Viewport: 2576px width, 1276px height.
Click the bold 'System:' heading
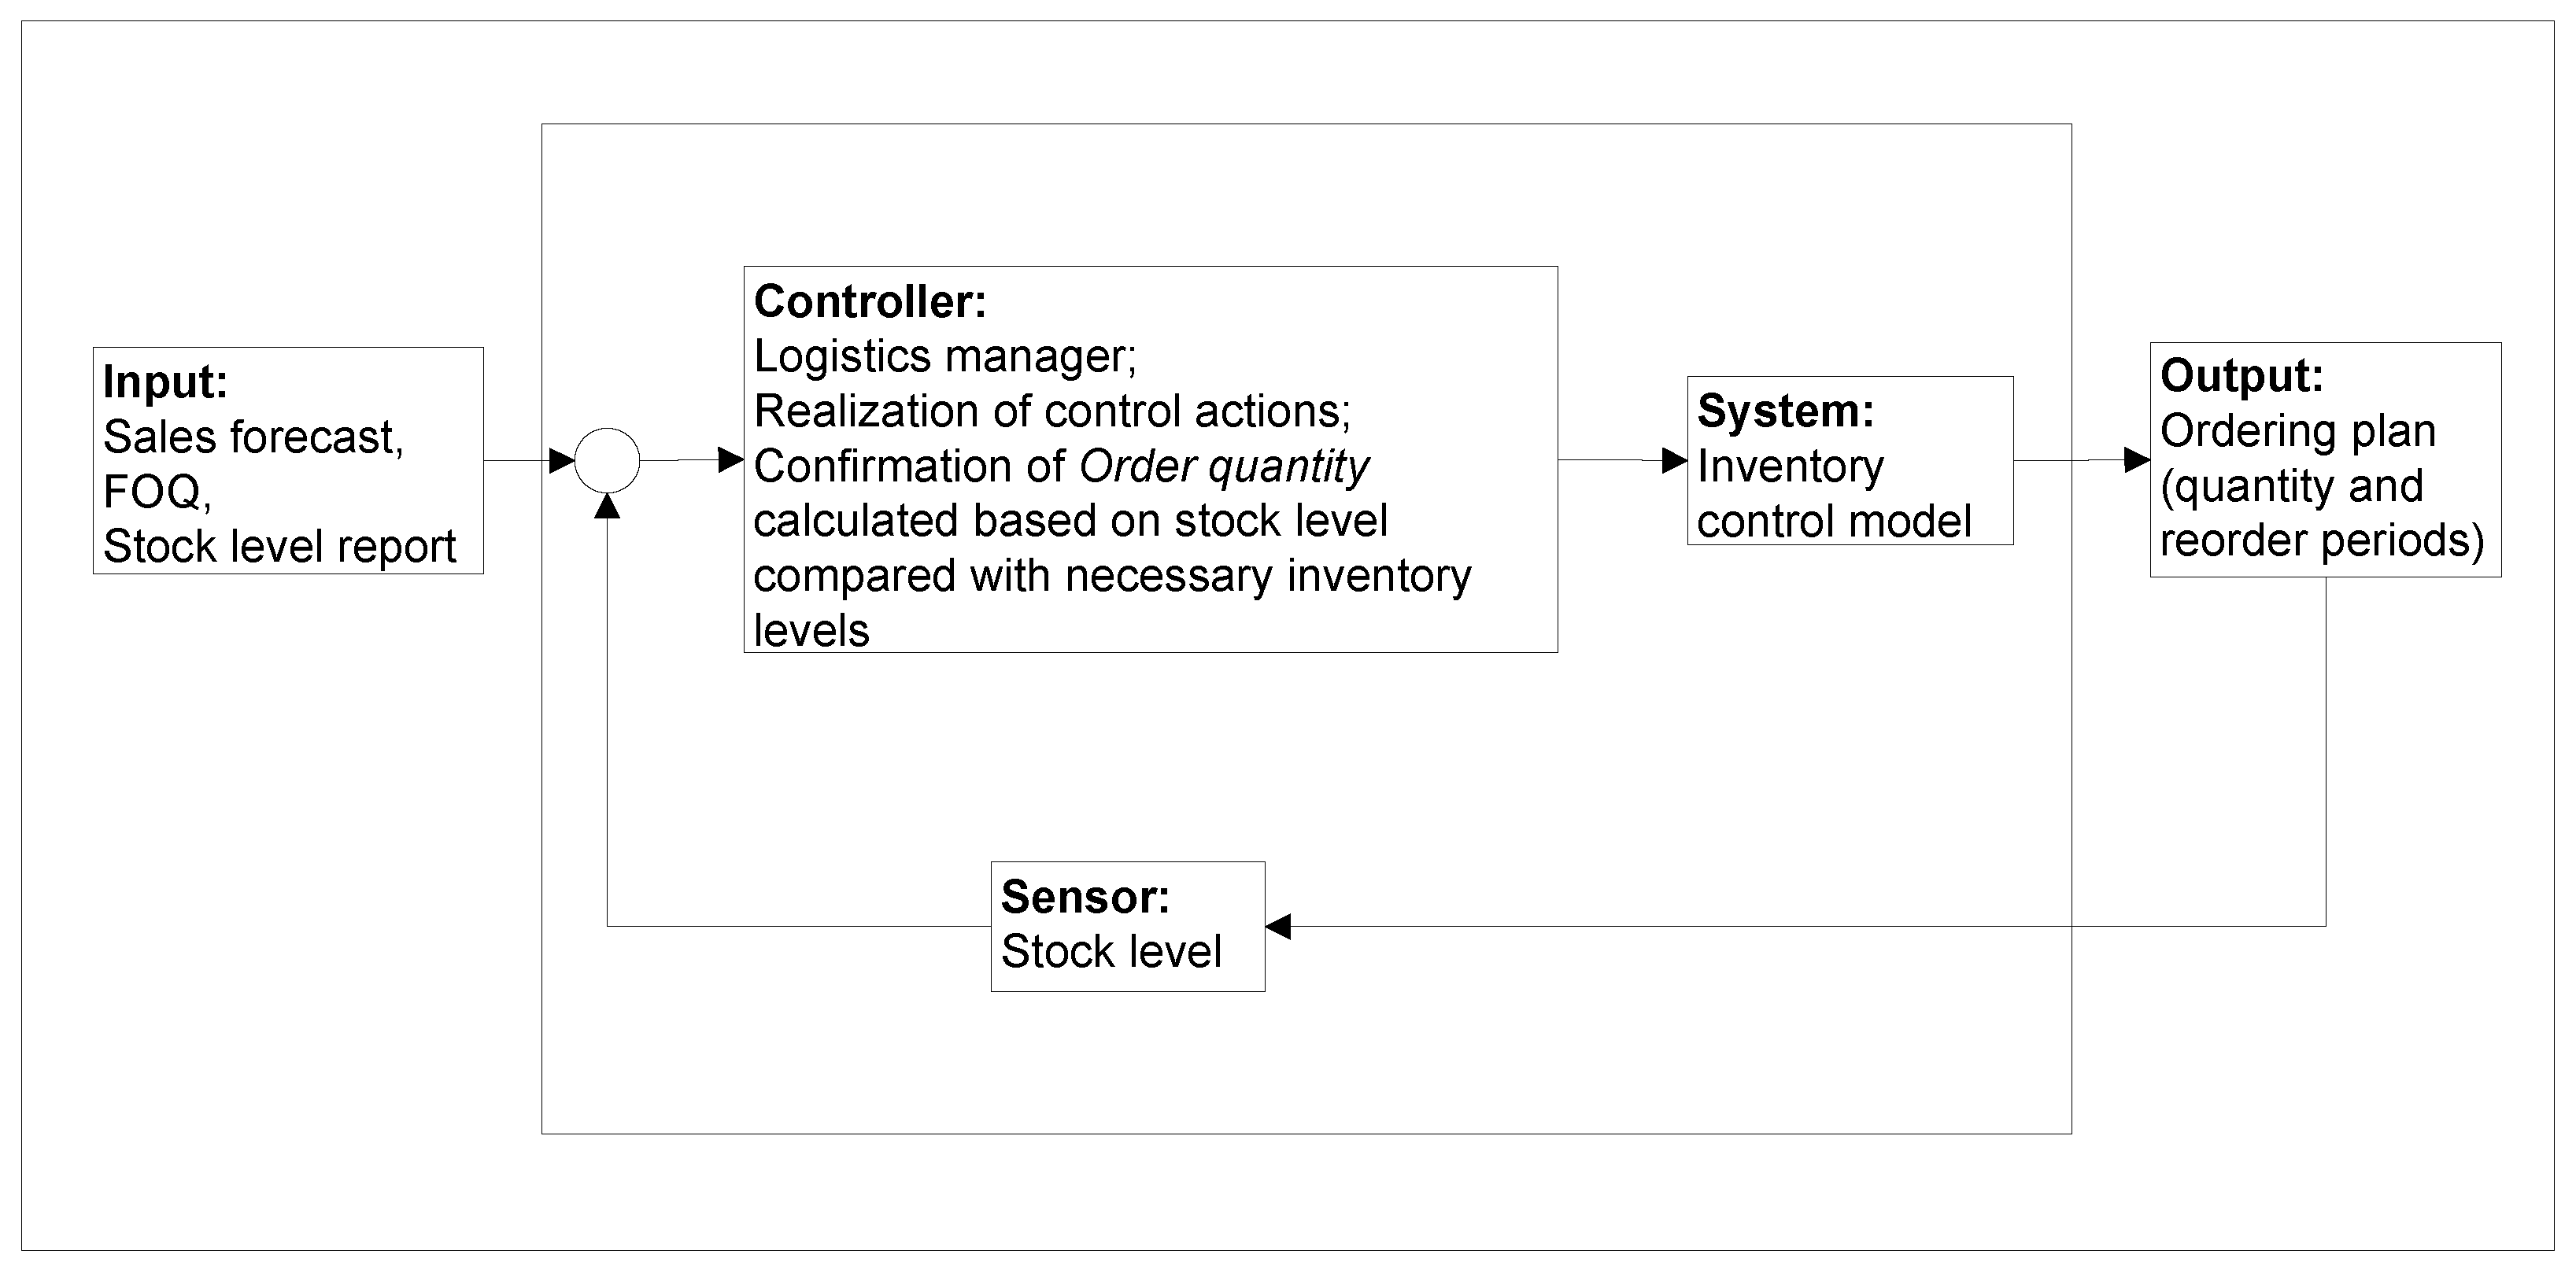point(1786,411)
